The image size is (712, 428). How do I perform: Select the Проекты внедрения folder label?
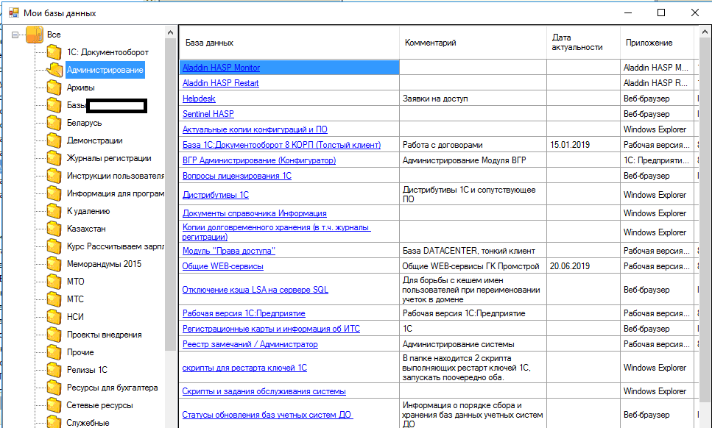point(105,335)
